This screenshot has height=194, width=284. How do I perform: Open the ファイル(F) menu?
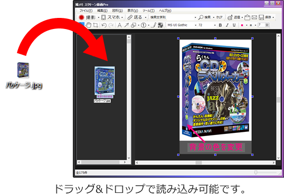point(86,11)
